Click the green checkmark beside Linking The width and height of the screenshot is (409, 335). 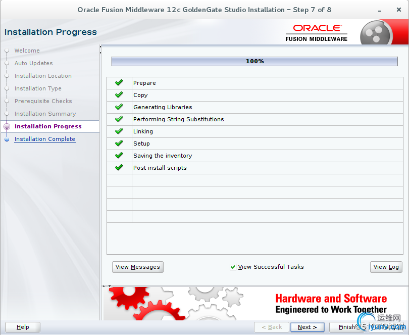pyautogui.click(x=119, y=131)
